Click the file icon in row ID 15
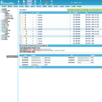The width and height of the screenshot is (102, 102). click(x=26, y=32)
